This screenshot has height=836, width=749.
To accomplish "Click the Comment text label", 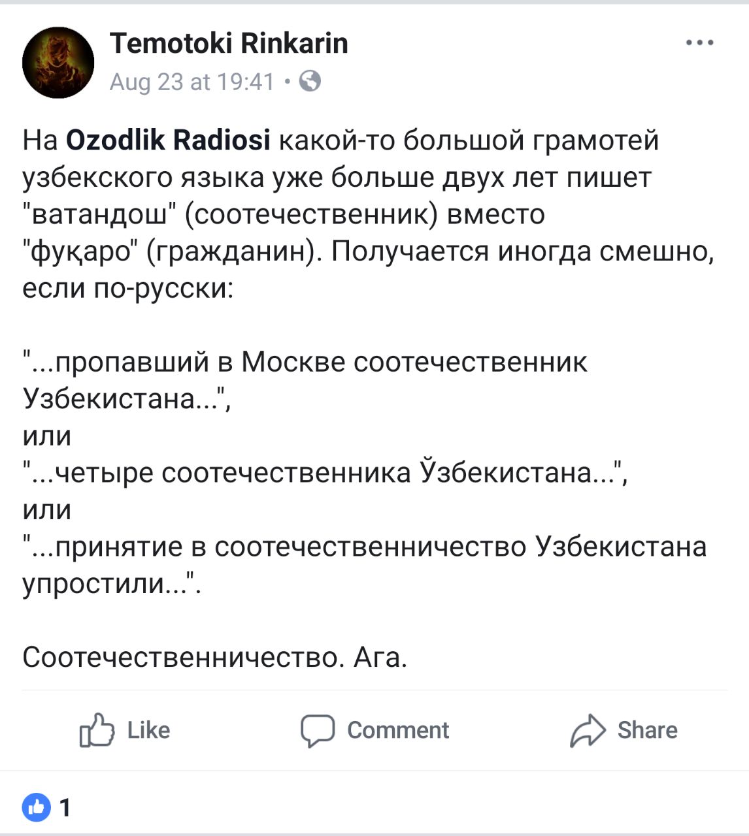I will point(398,730).
